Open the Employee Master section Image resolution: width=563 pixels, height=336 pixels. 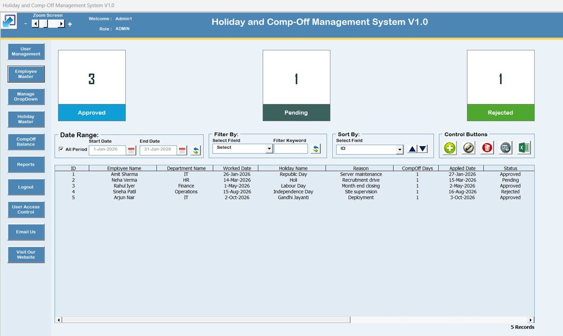click(26, 74)
